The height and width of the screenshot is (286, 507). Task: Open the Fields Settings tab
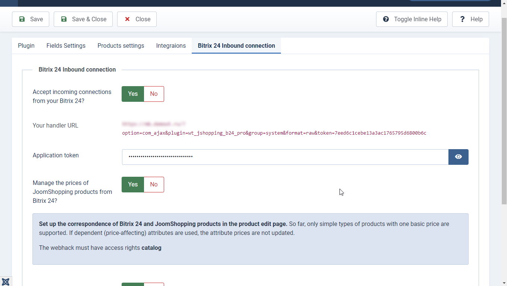(66, 45)
